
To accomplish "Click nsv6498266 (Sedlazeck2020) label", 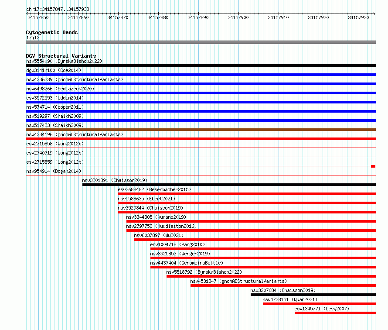I will pyautogui.click(x=60, y=89).
